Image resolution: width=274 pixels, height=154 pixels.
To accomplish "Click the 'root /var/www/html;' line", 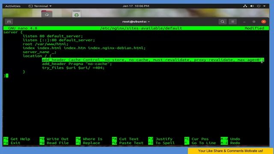I will pos(45,44).
